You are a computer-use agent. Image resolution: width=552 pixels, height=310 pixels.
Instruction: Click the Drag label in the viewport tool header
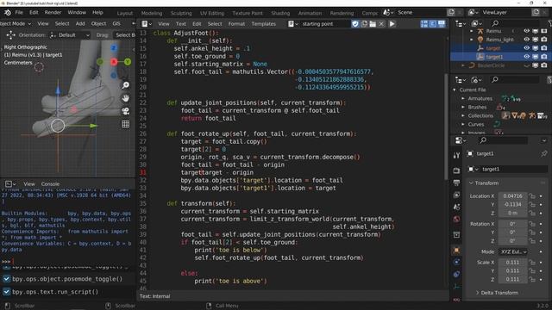point(102,35)
